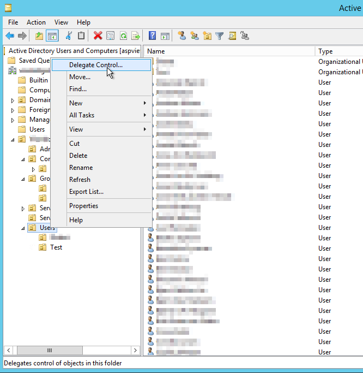
Task: Click the Export List toolbar icon
Action: 135,36
